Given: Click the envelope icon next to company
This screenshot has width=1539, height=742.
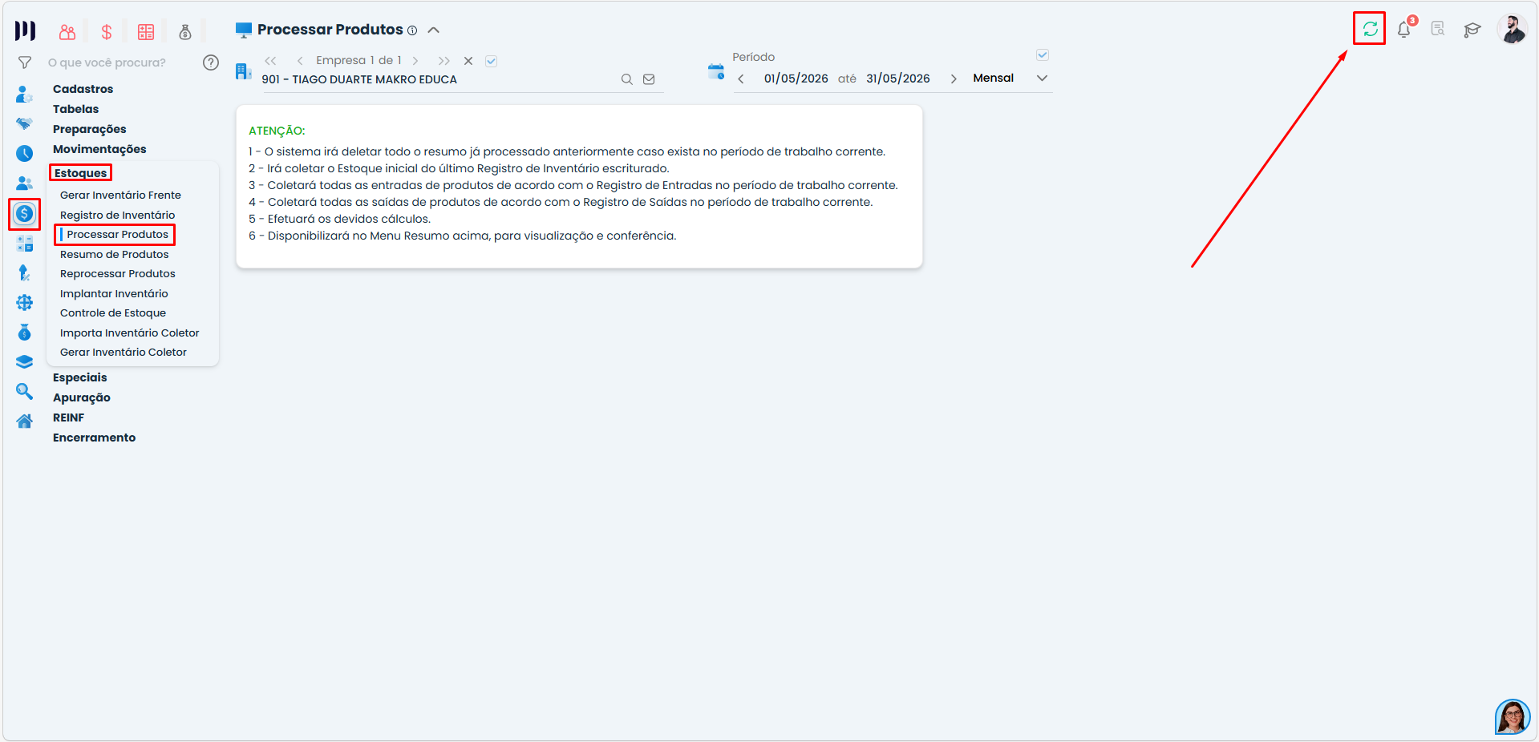Looking at the screenshot, I should pos(649,79).
